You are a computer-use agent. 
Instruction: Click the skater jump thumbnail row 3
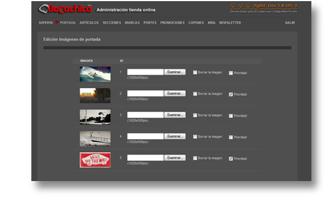pyautogui.click(x=95, y=117)
